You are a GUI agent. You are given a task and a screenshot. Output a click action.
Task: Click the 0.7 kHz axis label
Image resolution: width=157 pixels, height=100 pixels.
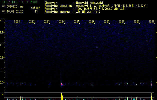tap(2, 82)
